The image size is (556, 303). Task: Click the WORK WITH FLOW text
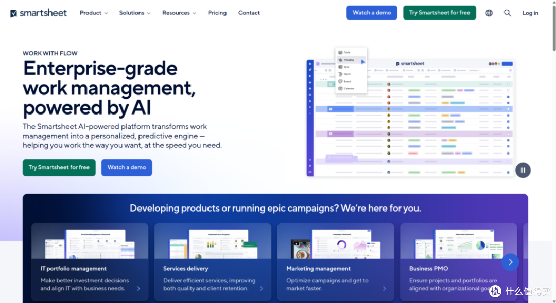[x=50, y=53]
